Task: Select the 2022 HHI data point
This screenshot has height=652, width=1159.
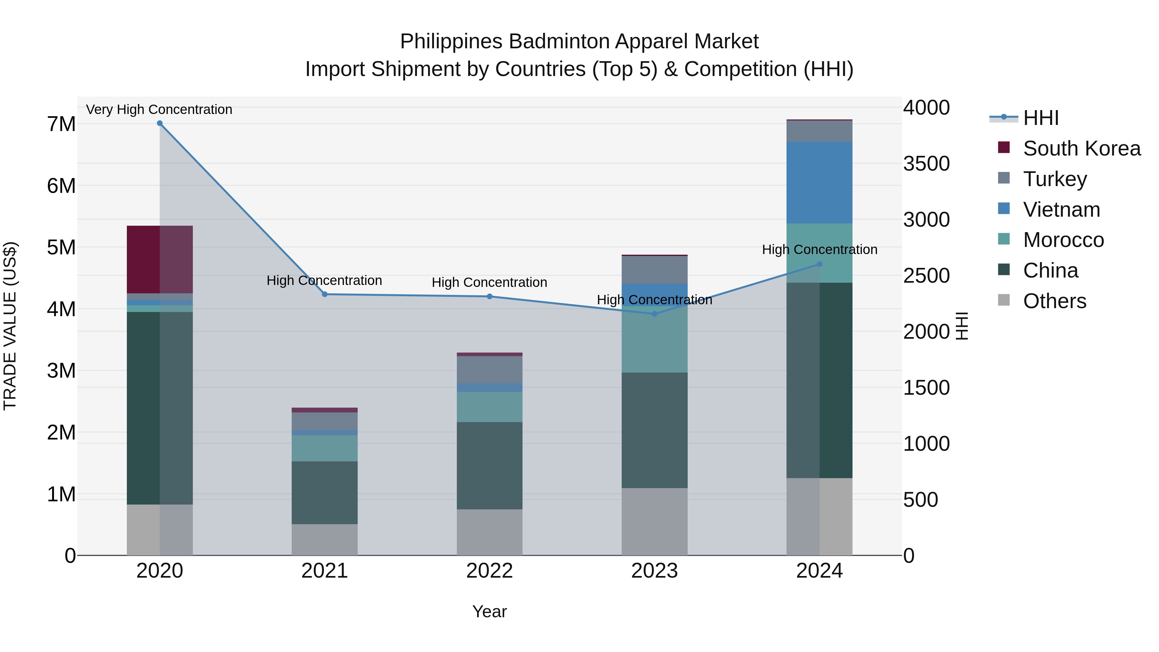Action: [x=489, y=297]
